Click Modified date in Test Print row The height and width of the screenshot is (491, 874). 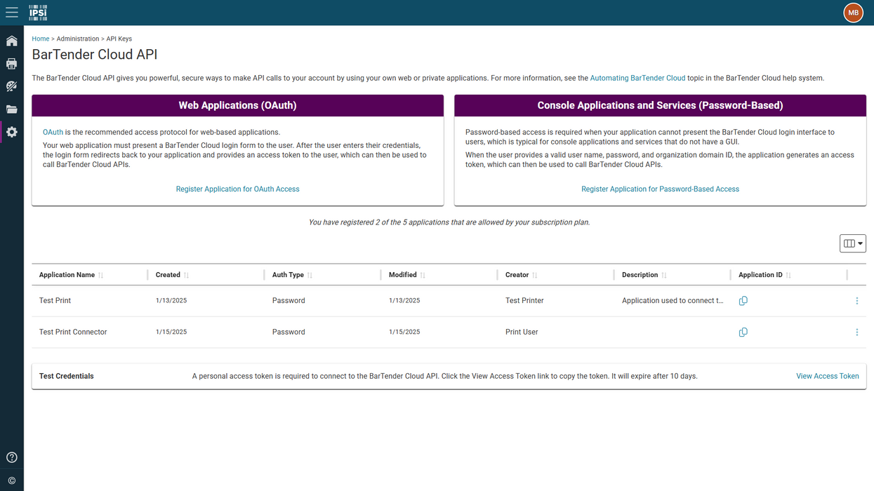click(404, 301)
